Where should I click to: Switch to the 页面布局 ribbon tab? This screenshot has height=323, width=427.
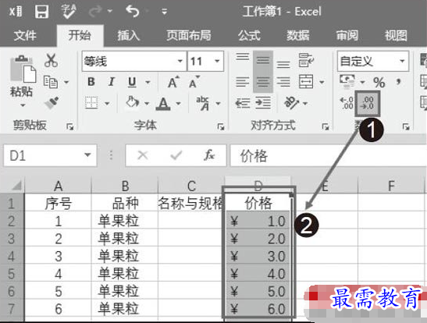[x=189, y=36]
